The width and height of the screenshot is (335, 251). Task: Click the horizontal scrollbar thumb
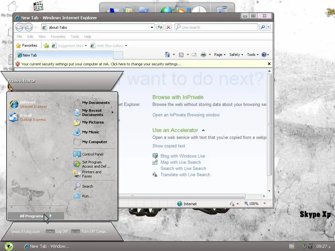pyautogui.click(x=182, y=196)
